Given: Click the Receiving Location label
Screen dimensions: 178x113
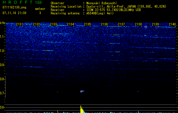Looking at the screenshot, I should point(66,6).
